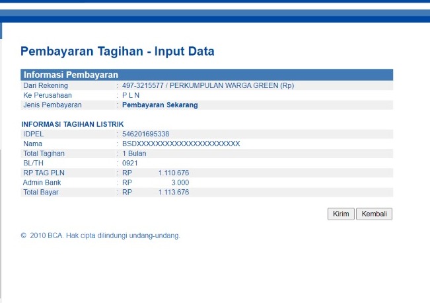Click the Kirim button
430x303 pixels.
pos(341,214)
